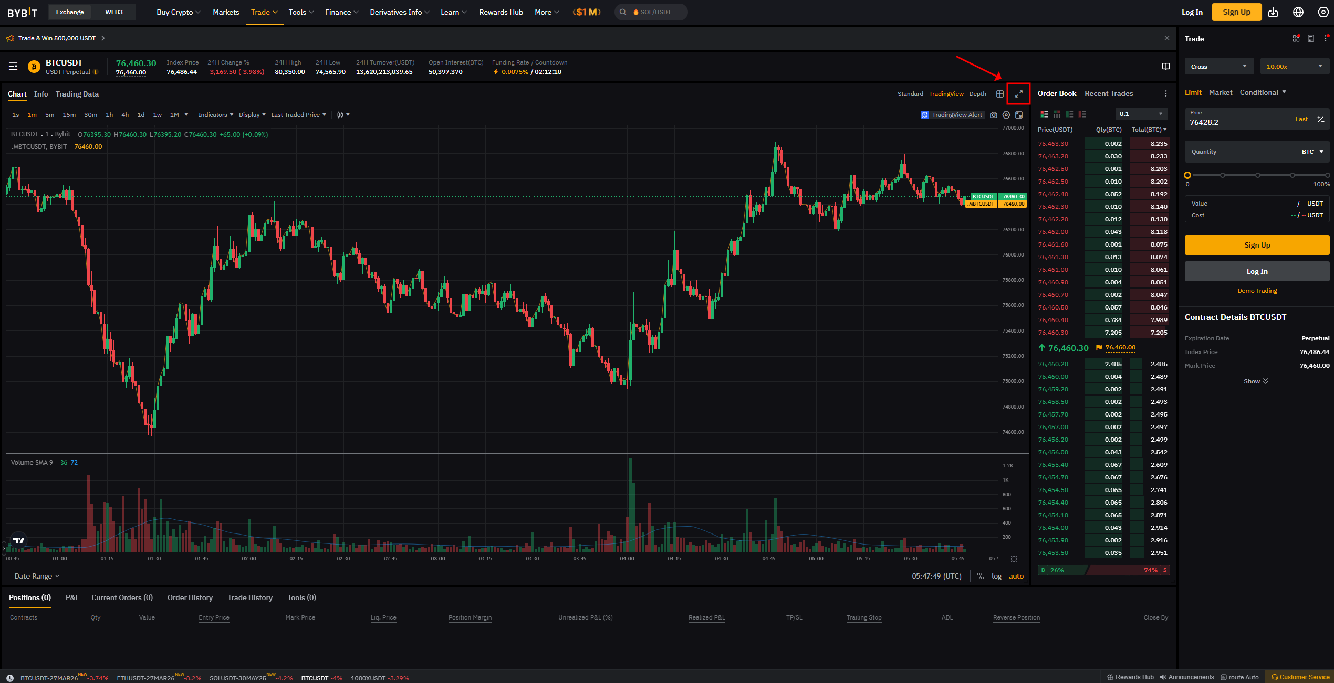Click the app download icon
The image size is (1334, 683).
(1273, 12)
